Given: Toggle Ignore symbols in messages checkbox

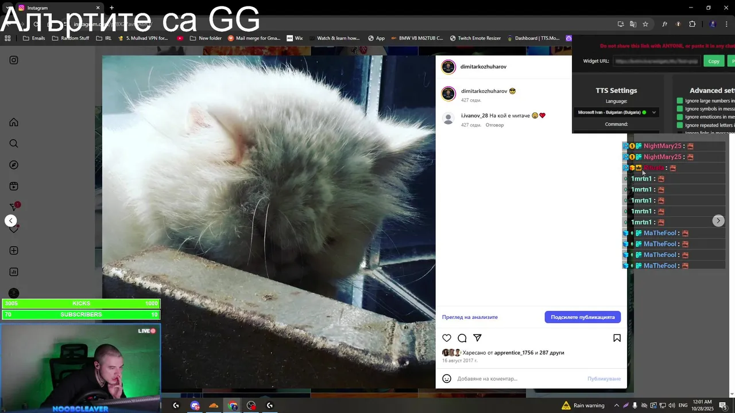Looking at the screenshot, I should [x=680, y=109].
